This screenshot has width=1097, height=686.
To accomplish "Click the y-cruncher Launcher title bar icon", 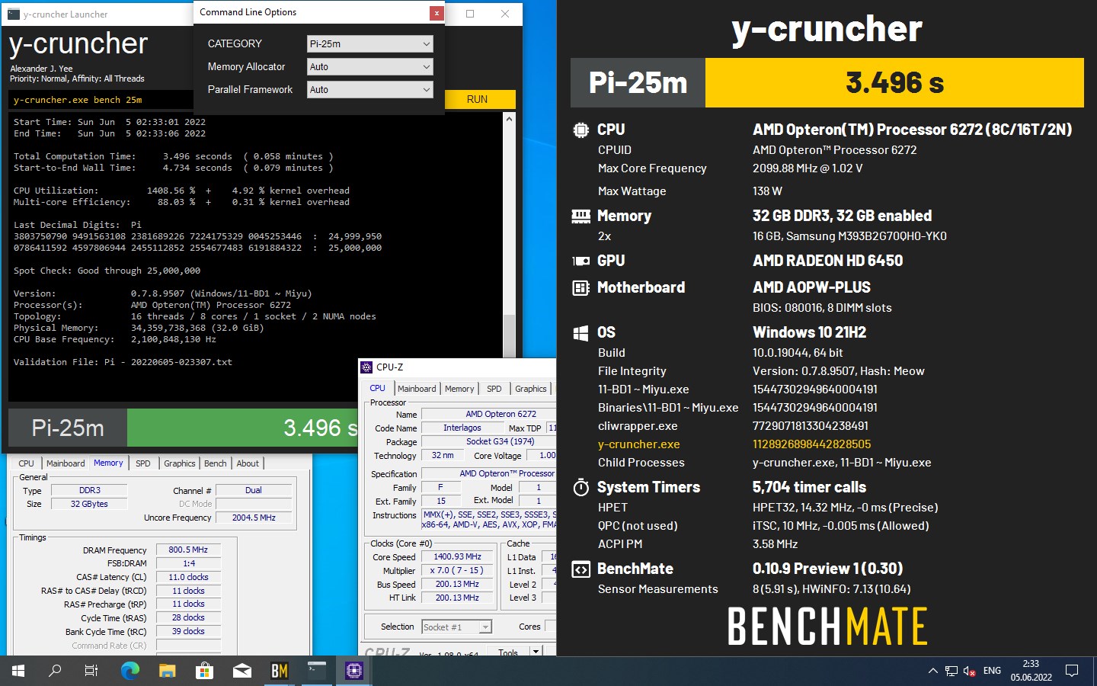I will click(x=14, y=14).
